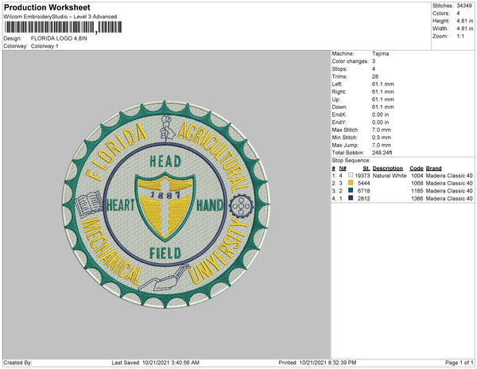This screenshot has height=369, width=477.
Task: Click the Max Stitch value "7.0 mm"
Action: click(x=382, y=130)
